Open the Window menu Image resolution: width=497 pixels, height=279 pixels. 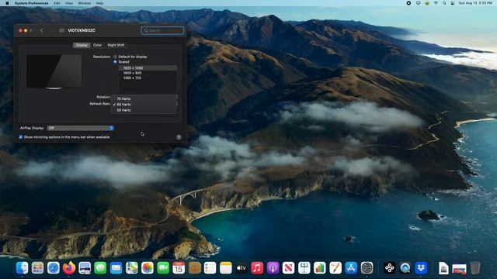point(85,3)
